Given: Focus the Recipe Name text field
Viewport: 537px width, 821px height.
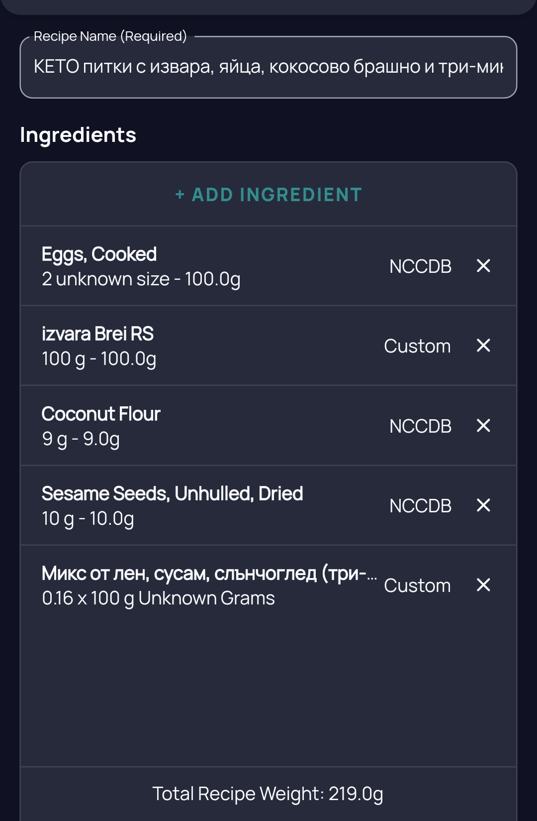Looking at the screenshot, I should [x=268, y=67].
